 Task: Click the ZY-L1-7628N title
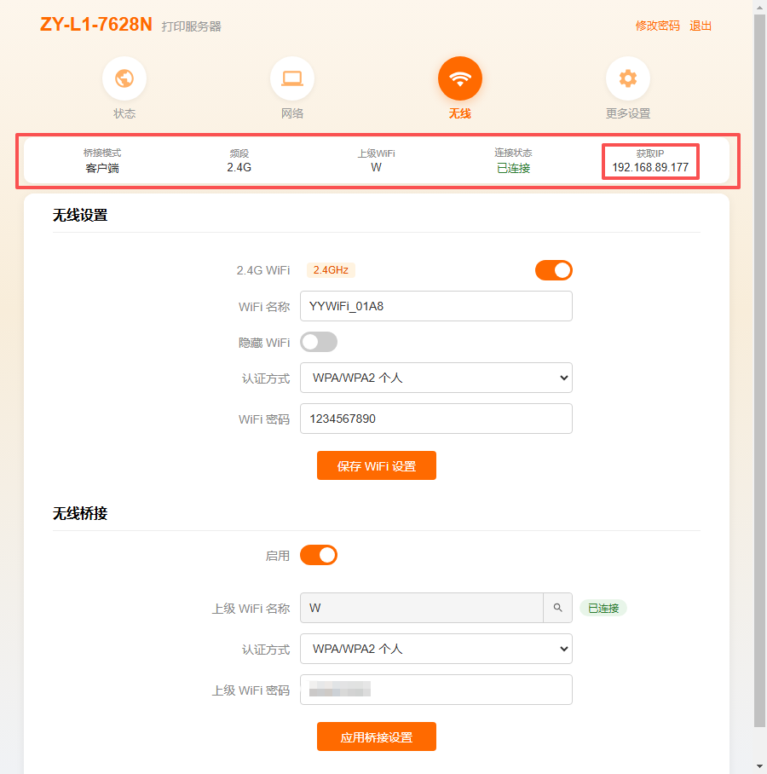96,24
